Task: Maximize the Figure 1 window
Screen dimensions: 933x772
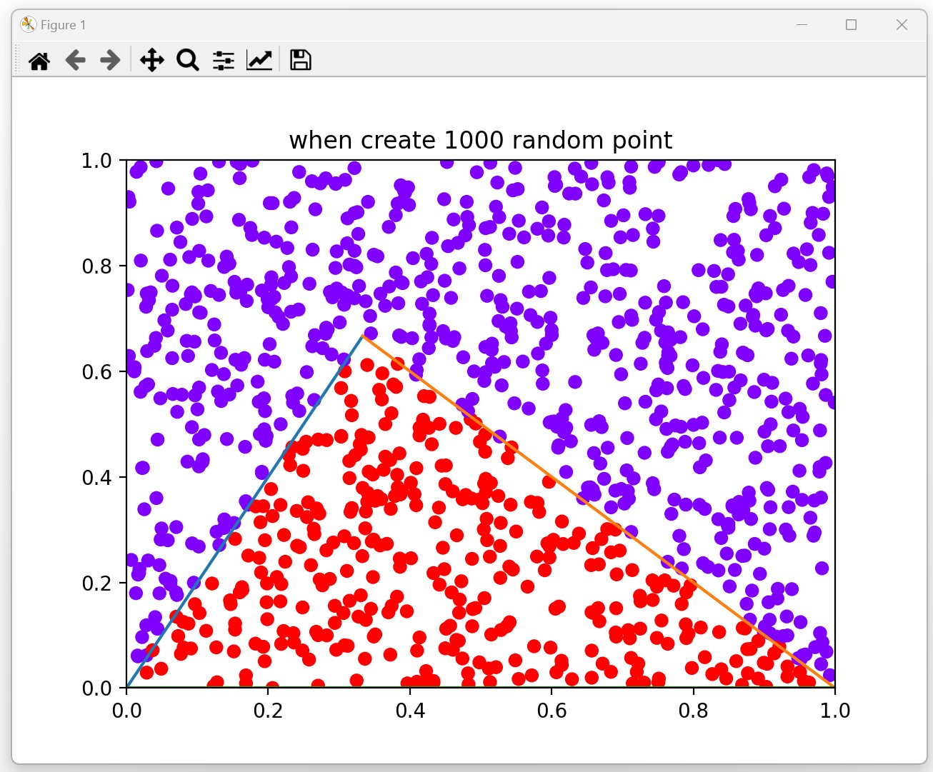Action: coord(851,25)
